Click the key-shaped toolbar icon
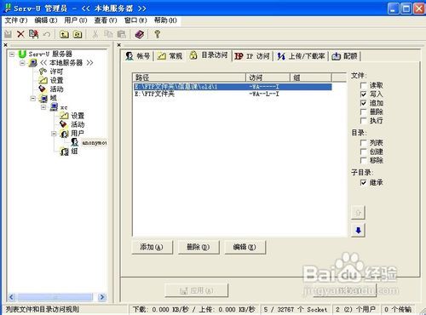The width and height of the screenshot is (426, 315). click(x=158, y=34)
